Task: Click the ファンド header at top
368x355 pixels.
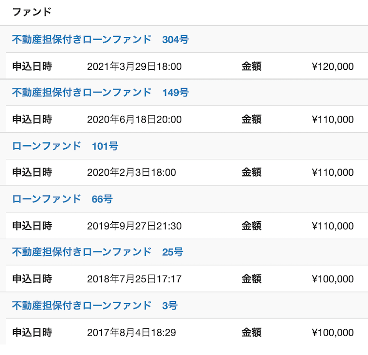Action: pyautogui.click(x=31, y=12)
